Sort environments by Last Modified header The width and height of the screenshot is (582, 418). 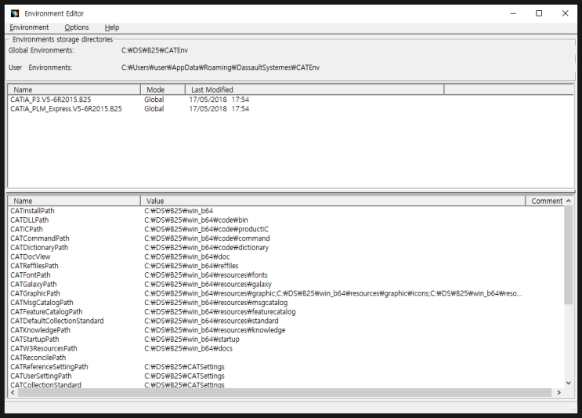[314, 89]
